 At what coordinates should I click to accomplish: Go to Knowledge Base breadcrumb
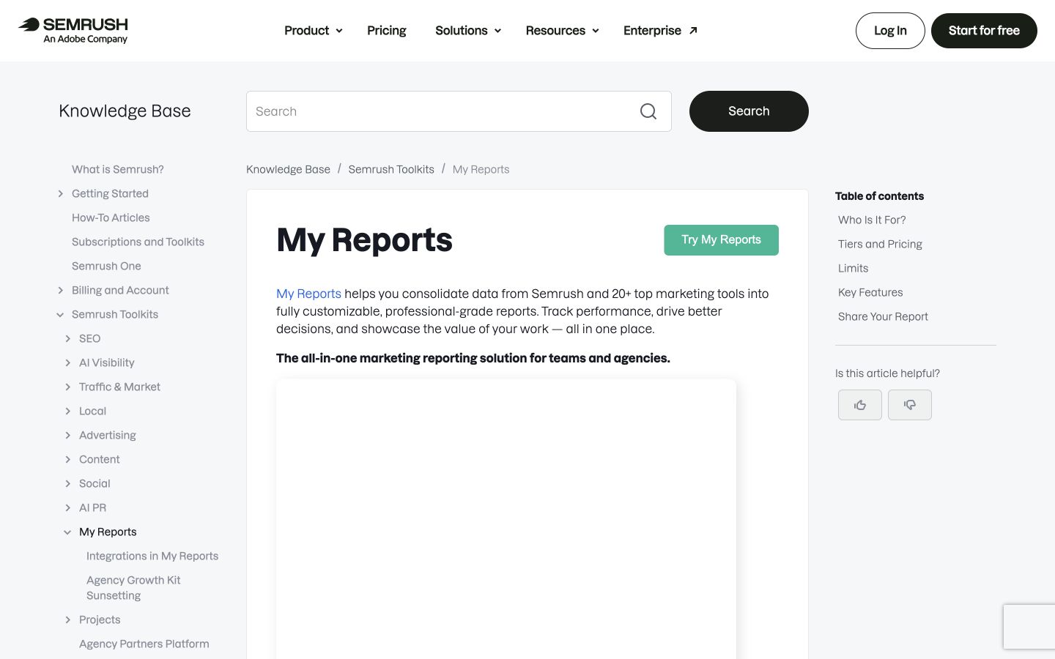pyautogui.click(x=288, y=169)
